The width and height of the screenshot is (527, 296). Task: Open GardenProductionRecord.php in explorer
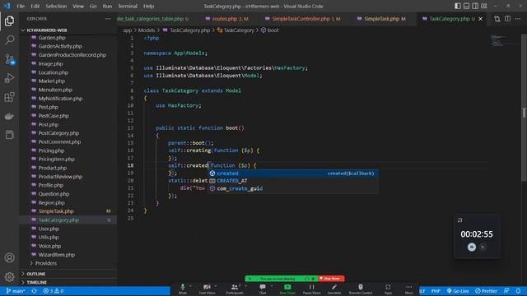point(72,55)
